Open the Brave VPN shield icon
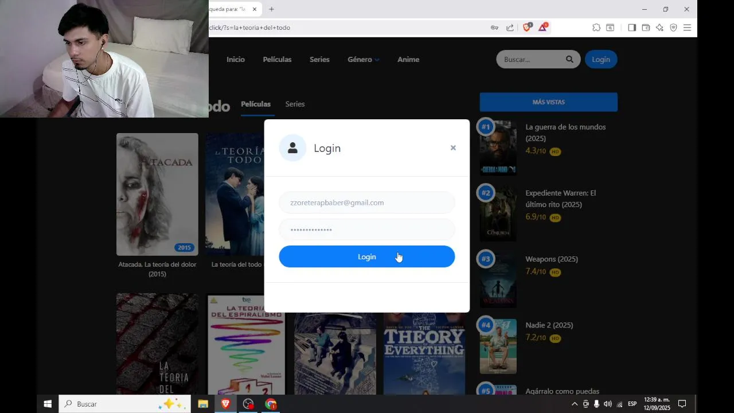 (673, 28)
